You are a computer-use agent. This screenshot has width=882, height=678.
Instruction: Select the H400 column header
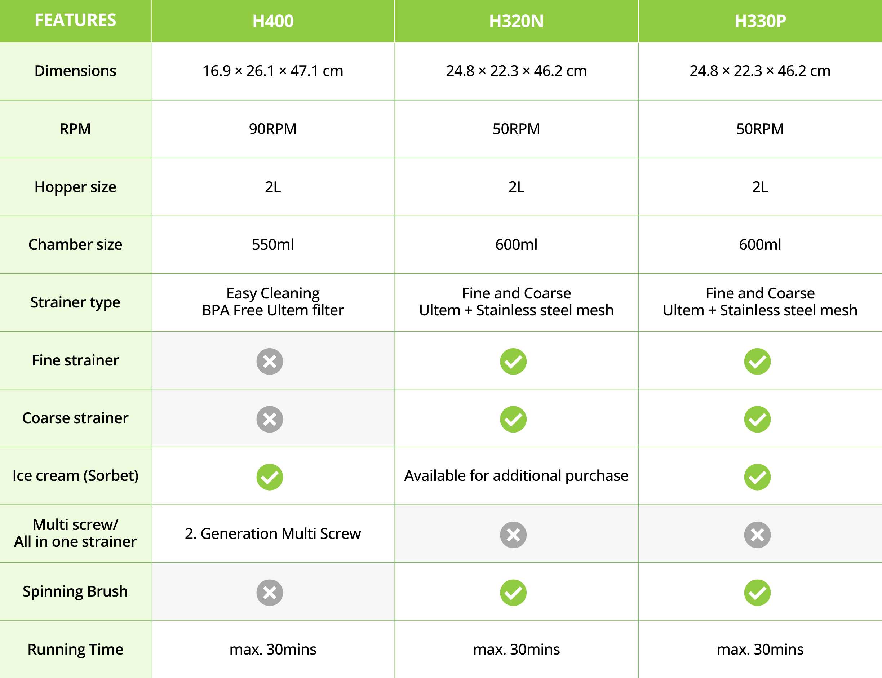pos(273,21)
